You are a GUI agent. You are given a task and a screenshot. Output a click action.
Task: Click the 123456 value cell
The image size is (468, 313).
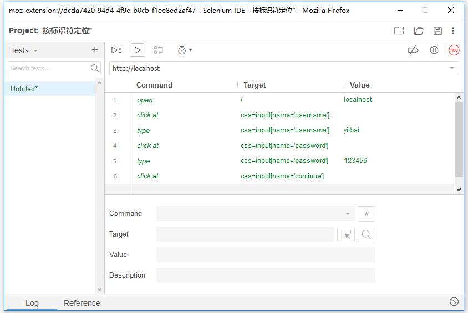click(355, 161)
